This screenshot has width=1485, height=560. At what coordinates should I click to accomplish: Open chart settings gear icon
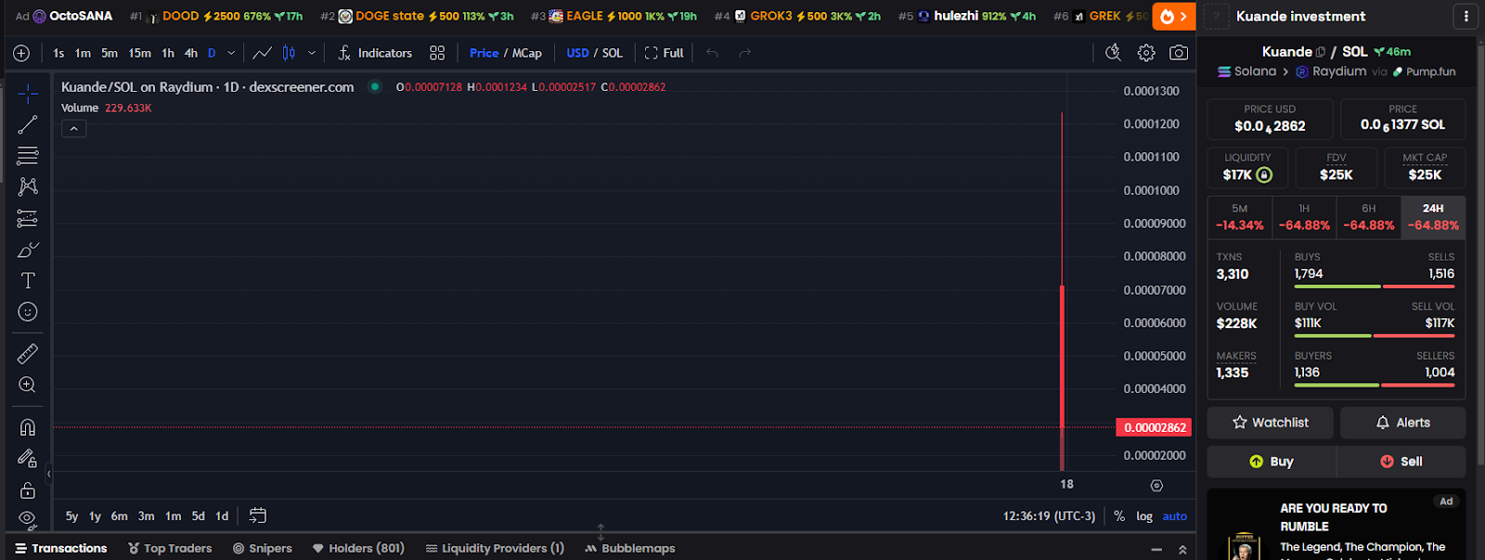pyautogui.click(x=1146, y=53)
